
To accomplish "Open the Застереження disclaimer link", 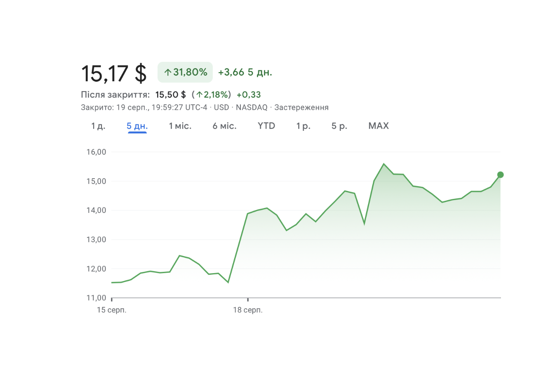I will [x=301, y=108].
